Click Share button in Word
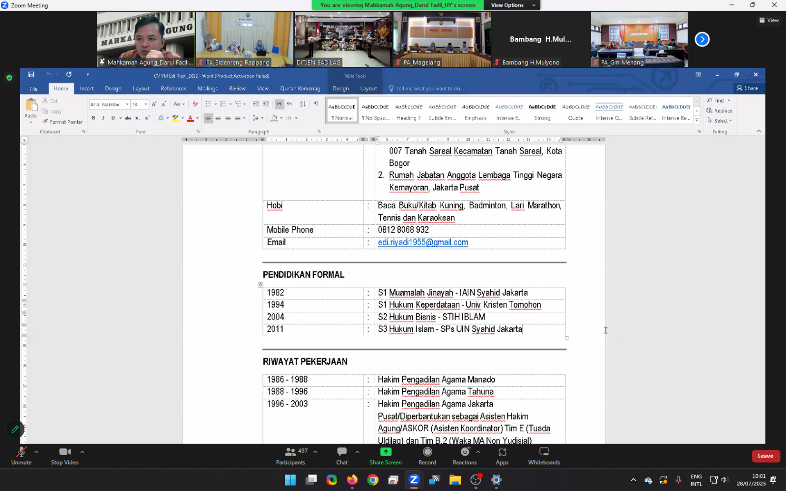This screenshot has width=786, height=491. pos(747,88)
